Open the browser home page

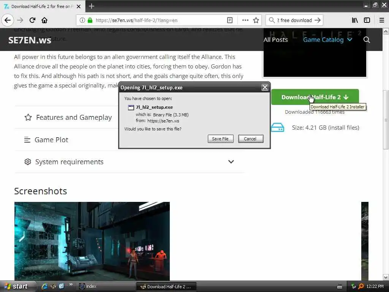[44, 20]
